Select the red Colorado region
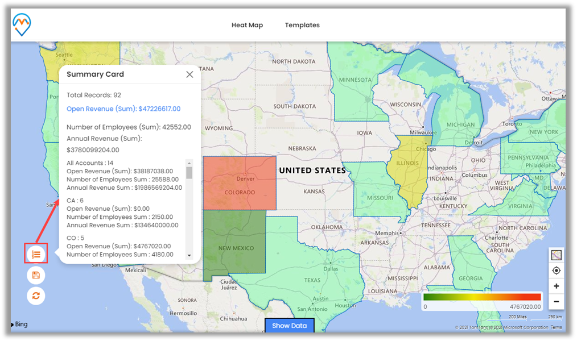 coord(239,182)
